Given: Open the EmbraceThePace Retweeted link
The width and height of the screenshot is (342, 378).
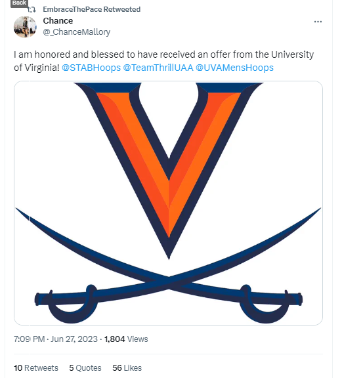Looking at the screenshot, I should tap(92, 9).
